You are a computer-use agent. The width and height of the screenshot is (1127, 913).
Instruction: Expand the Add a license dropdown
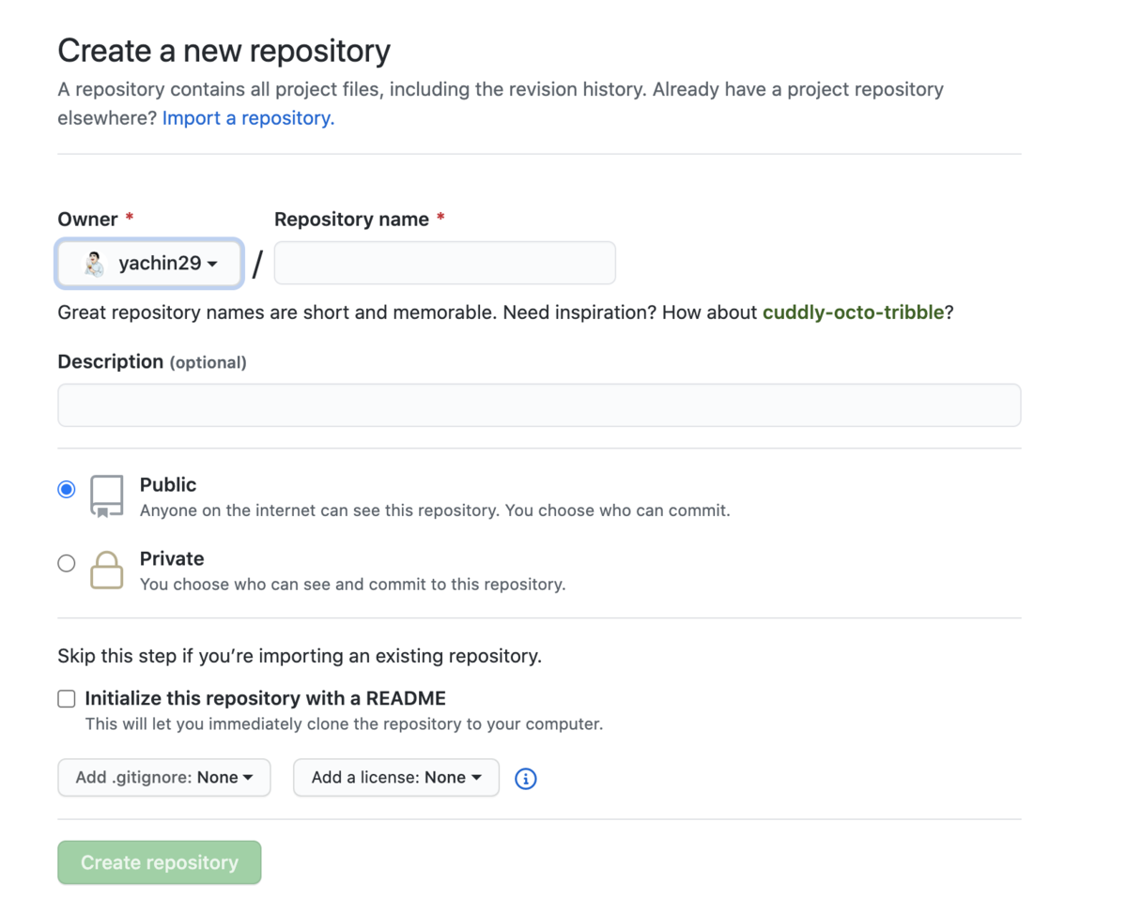tap(396, 778)
